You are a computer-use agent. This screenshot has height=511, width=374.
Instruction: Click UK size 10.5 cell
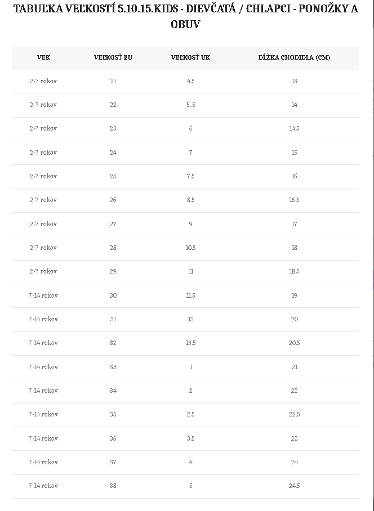pos(190,248)
